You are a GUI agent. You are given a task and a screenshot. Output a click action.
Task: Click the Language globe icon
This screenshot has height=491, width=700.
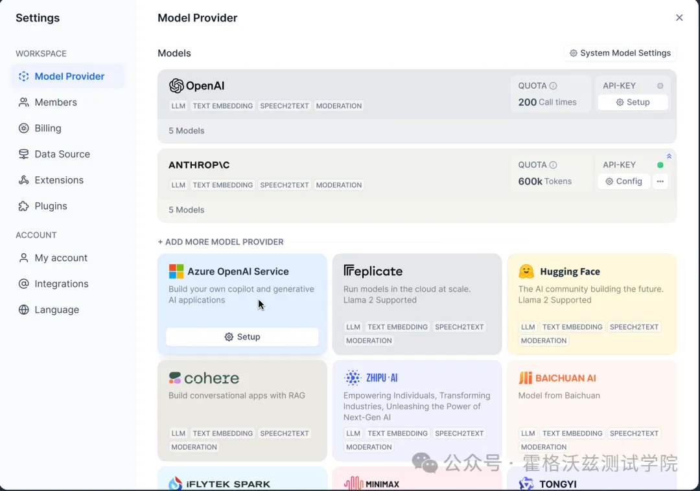tap(24, 310)
